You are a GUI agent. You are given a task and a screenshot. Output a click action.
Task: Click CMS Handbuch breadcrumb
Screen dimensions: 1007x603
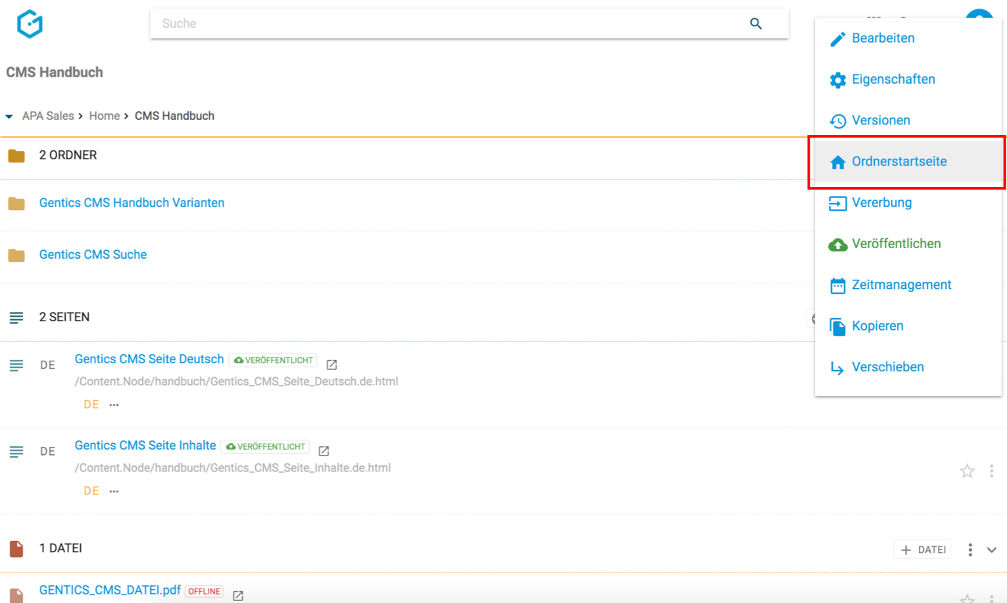[x=174, y=116]
